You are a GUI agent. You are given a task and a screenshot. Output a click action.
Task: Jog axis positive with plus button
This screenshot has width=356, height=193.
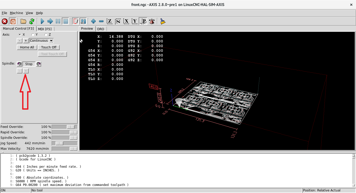pos(26,41)
